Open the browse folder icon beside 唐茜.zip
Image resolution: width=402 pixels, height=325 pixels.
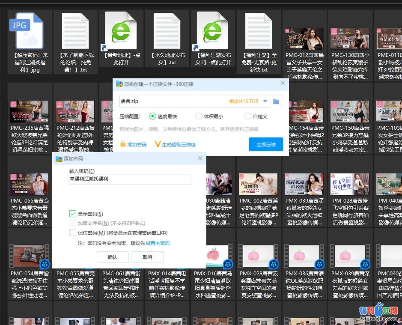point(276,101)
